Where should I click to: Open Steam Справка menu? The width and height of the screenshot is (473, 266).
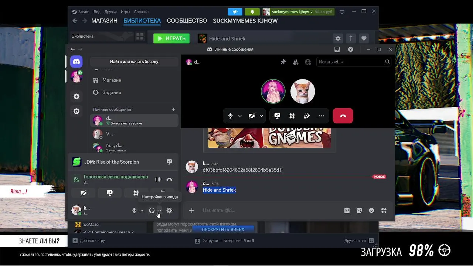141,12
